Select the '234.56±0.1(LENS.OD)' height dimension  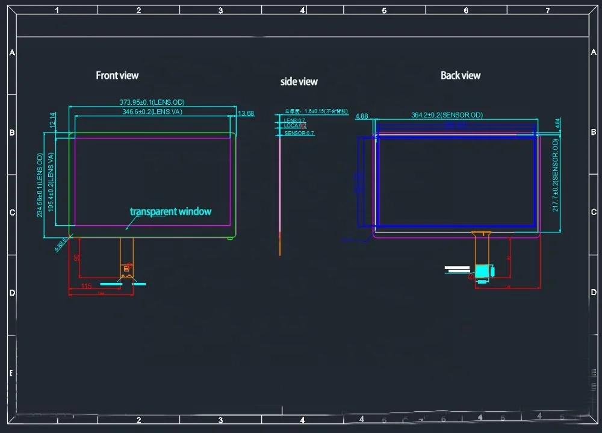pyautogui.click(x=40, y=185)
